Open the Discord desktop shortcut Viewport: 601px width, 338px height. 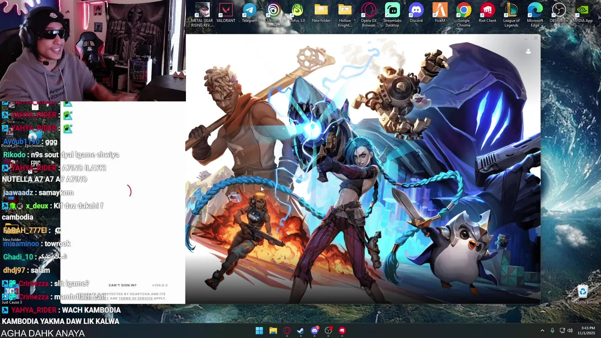(x=416, y=13)
